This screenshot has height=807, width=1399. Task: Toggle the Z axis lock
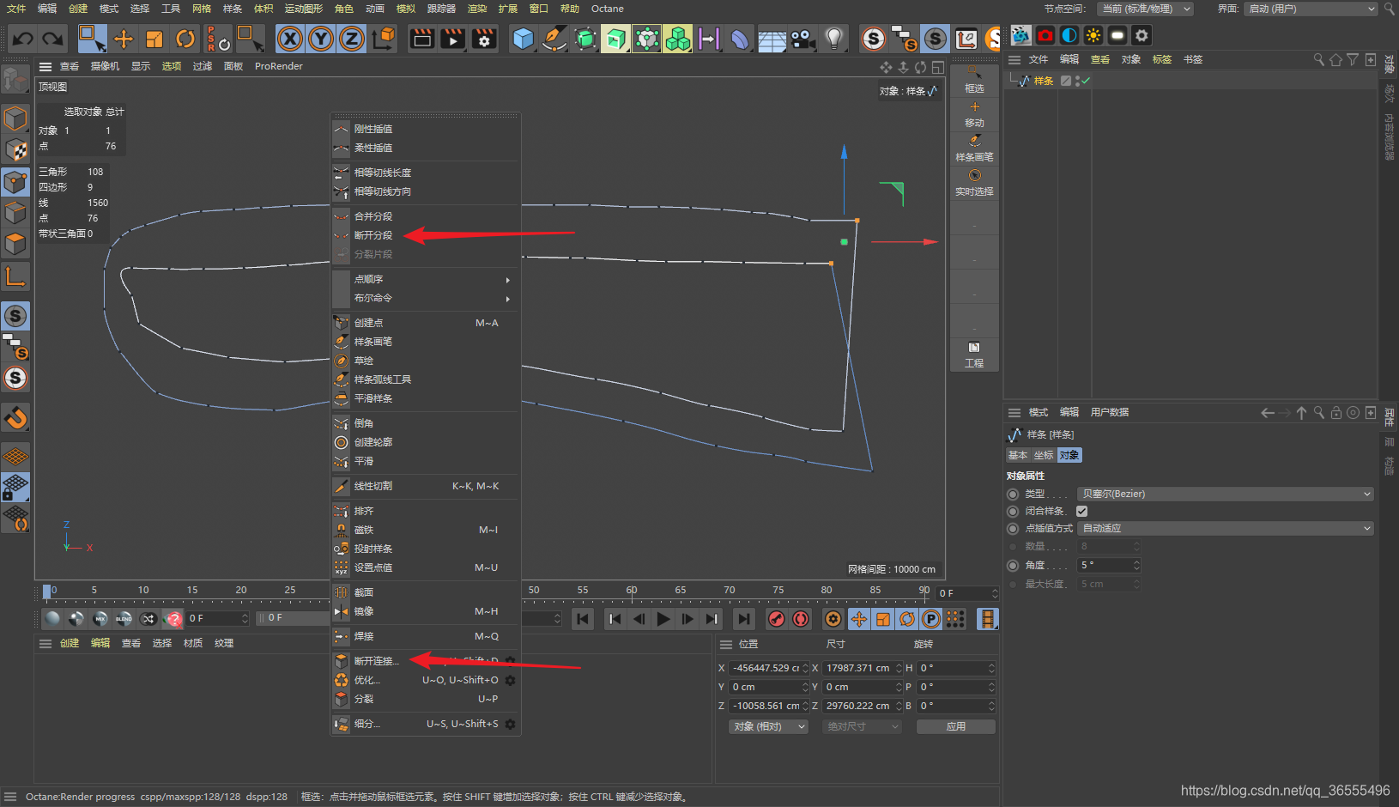(352, 39)
